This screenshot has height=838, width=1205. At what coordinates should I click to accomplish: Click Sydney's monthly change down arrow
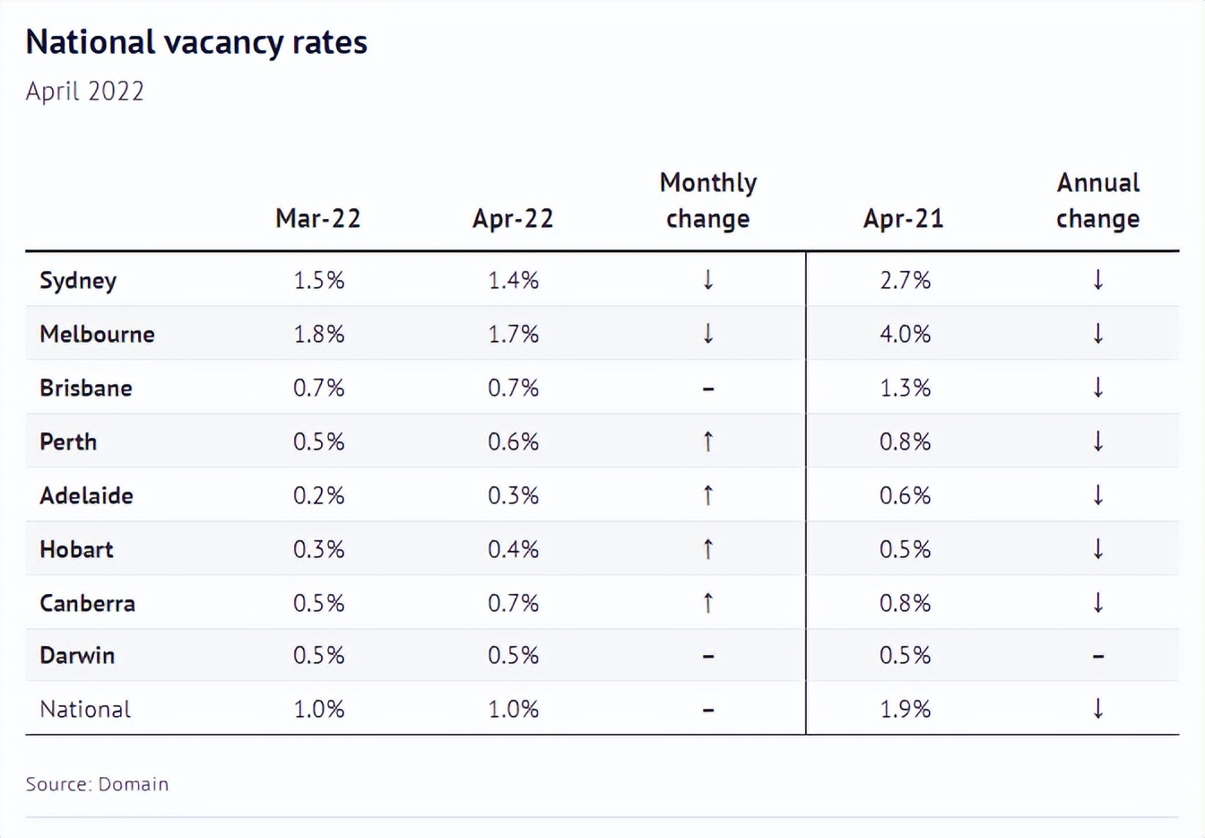[x=708, y=280]
